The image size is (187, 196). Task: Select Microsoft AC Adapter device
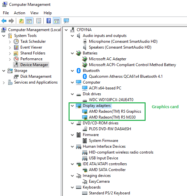click(x=107, y=59)
